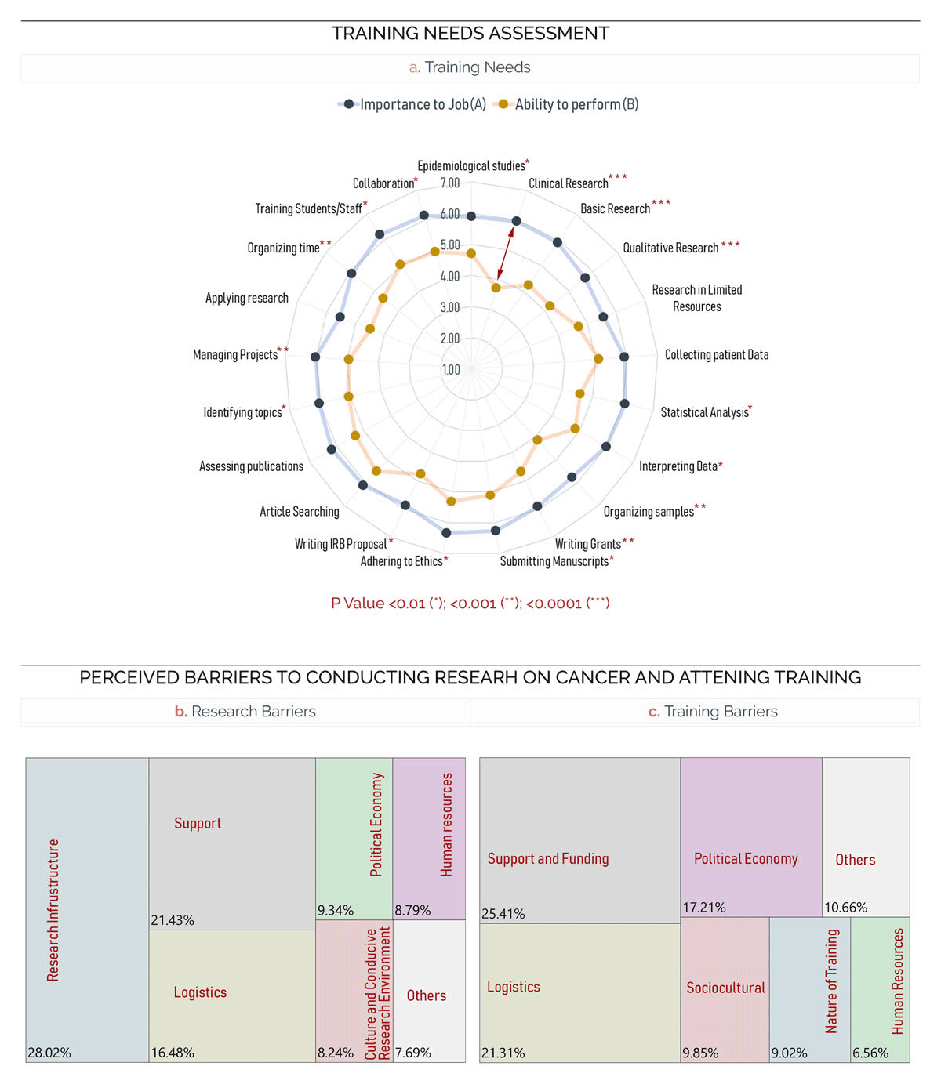Switch to the 'c. Training Barriers' header

pos(713,712)
